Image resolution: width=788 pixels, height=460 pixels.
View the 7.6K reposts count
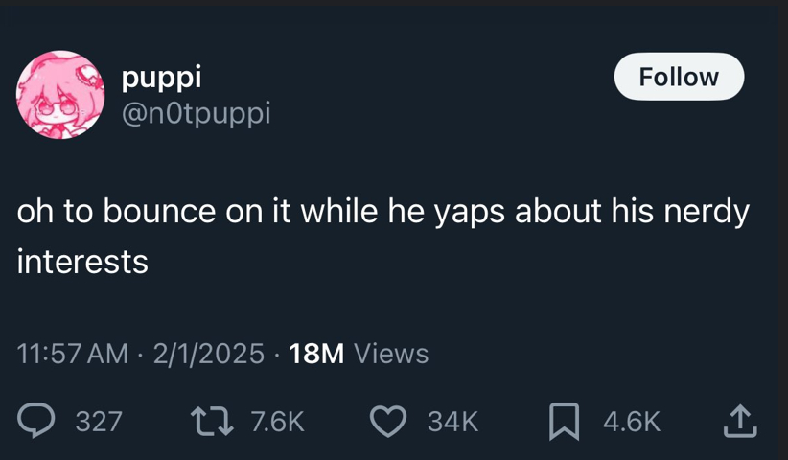[x=276, y=422]
